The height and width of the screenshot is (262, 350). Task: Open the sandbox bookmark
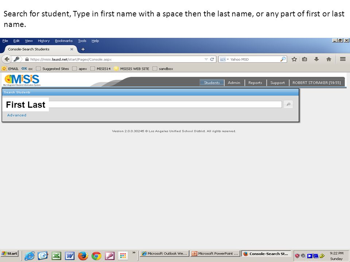[163, 69]
